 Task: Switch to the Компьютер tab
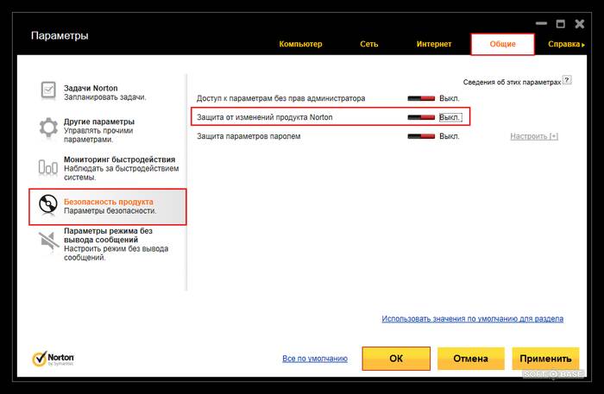pyautogui.click(x=300, y=43)
